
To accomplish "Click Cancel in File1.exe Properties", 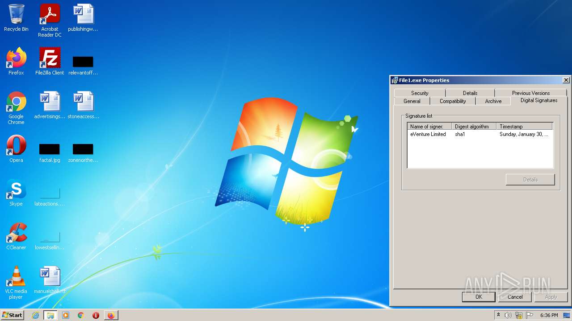I will (515, 297).
